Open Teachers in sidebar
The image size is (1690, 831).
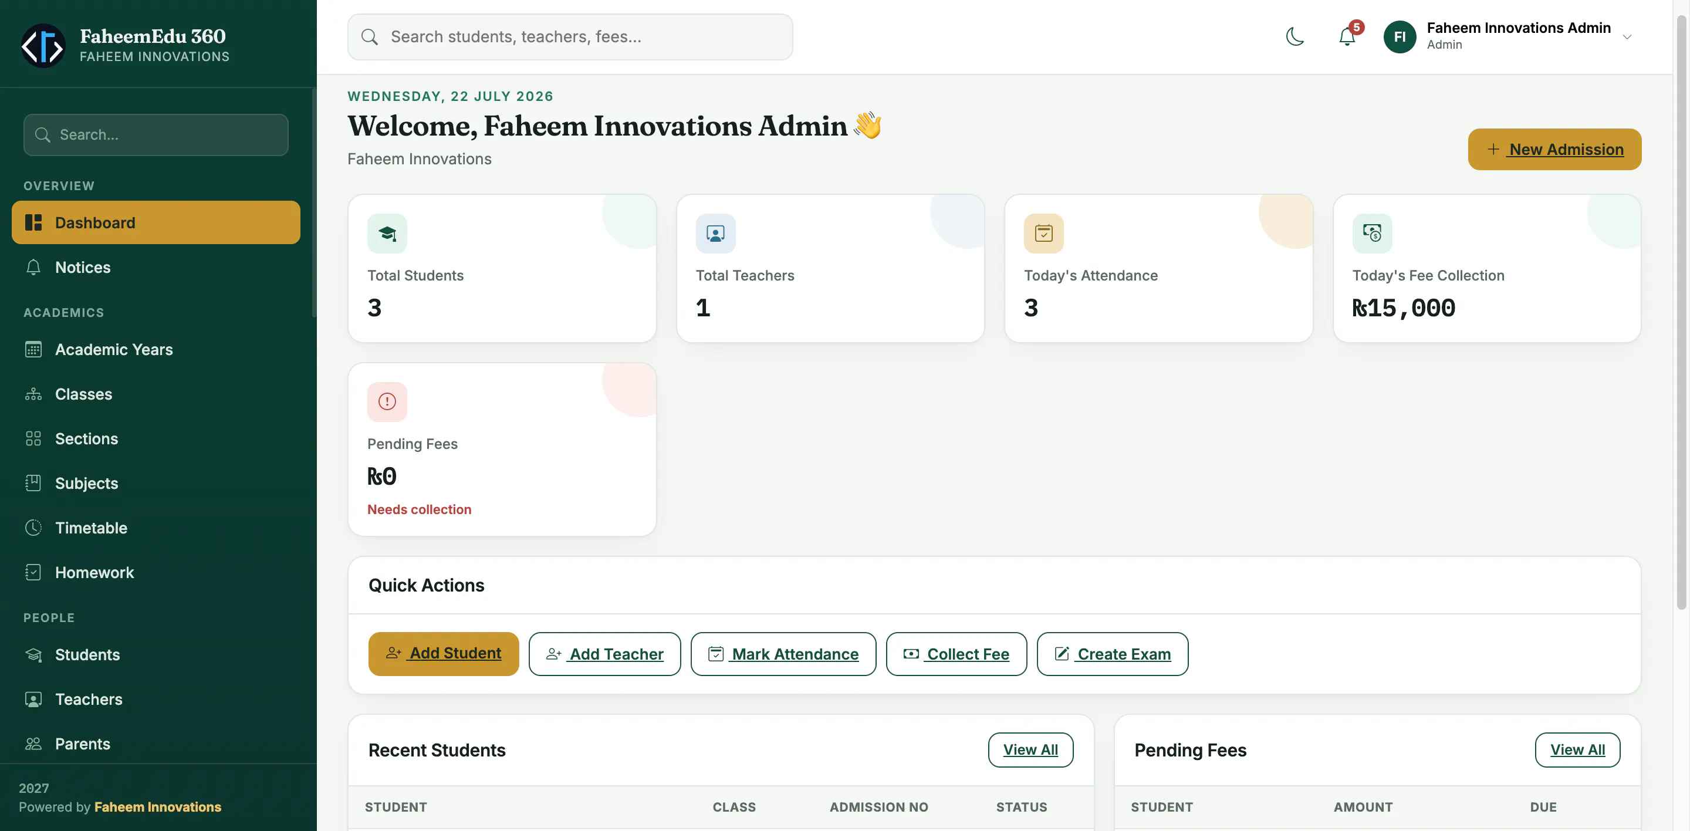click(x=156, y=699)
